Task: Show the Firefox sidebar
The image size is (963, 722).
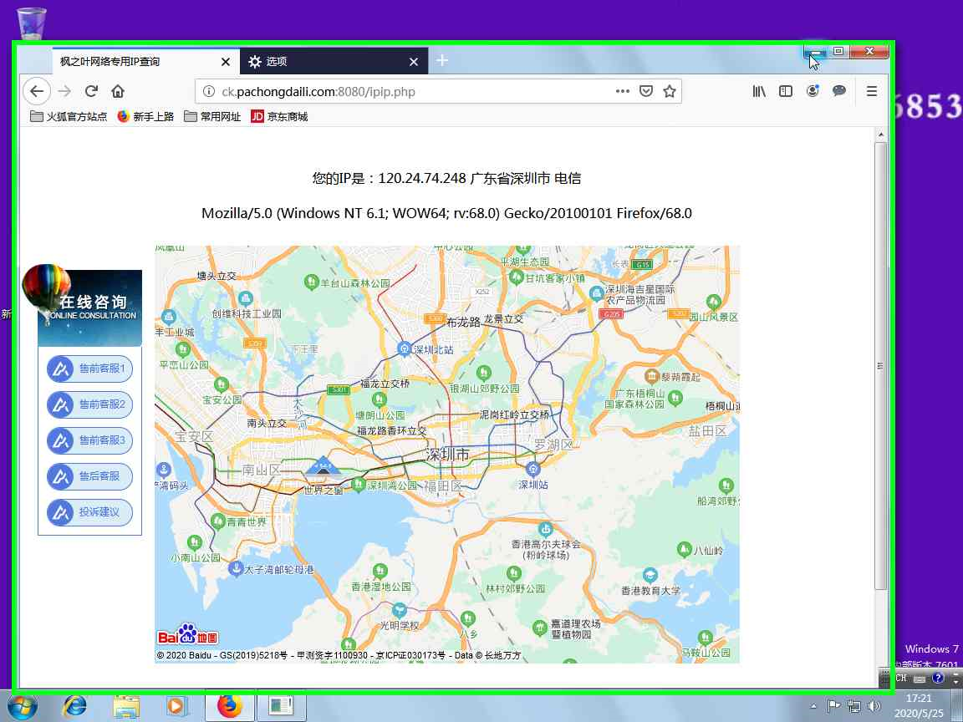Action: tap(786, 91)
